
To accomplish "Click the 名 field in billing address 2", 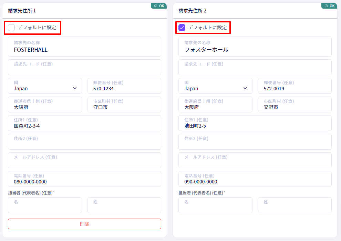I will click(x=216, y=205).
